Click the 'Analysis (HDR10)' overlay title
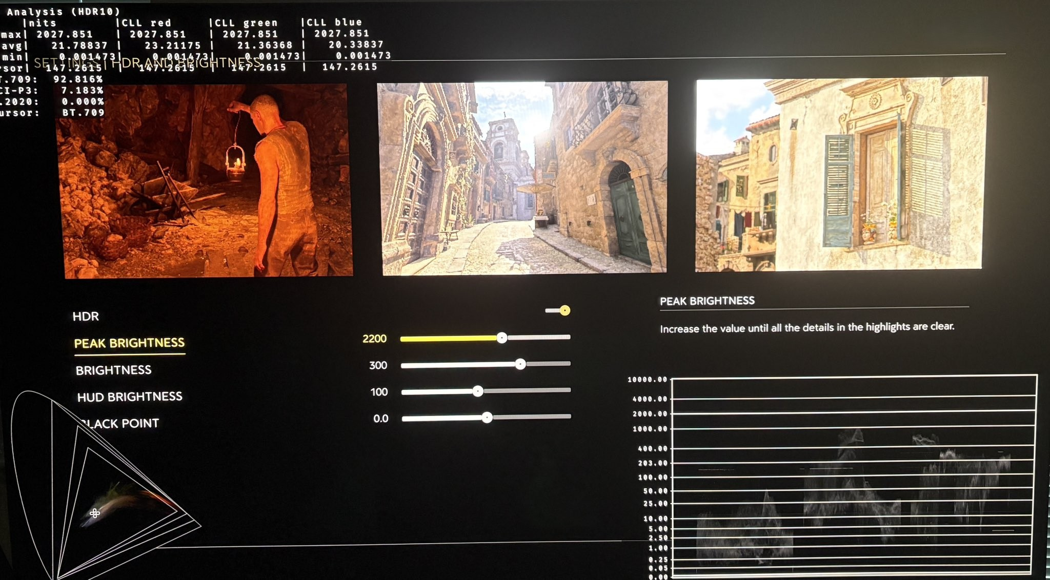Screen dimensions: 1050x580 pos(64,11)
